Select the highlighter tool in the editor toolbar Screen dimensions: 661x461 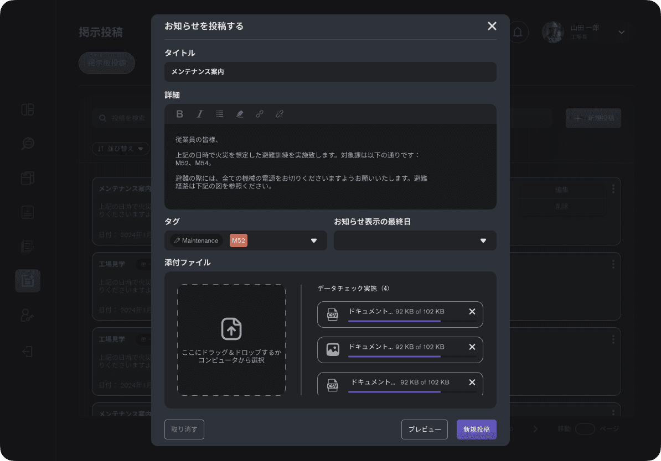tap(239, 114)
